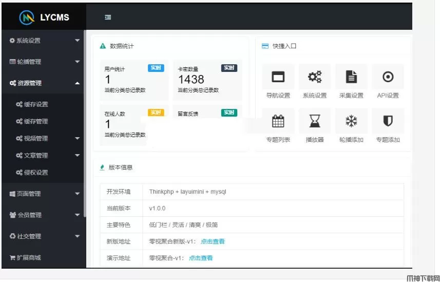Viewport: 440px width, 282px height.
Task: Expand 系统设置 sidebar menu
Action: pos(43,41)
